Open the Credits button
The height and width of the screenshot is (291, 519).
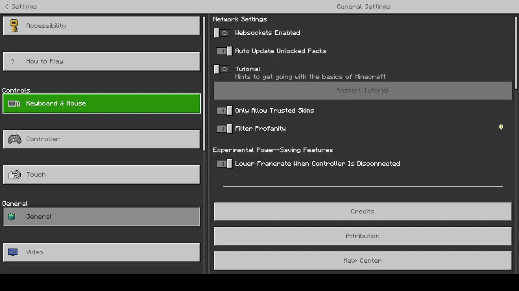(x=363, y=211)
